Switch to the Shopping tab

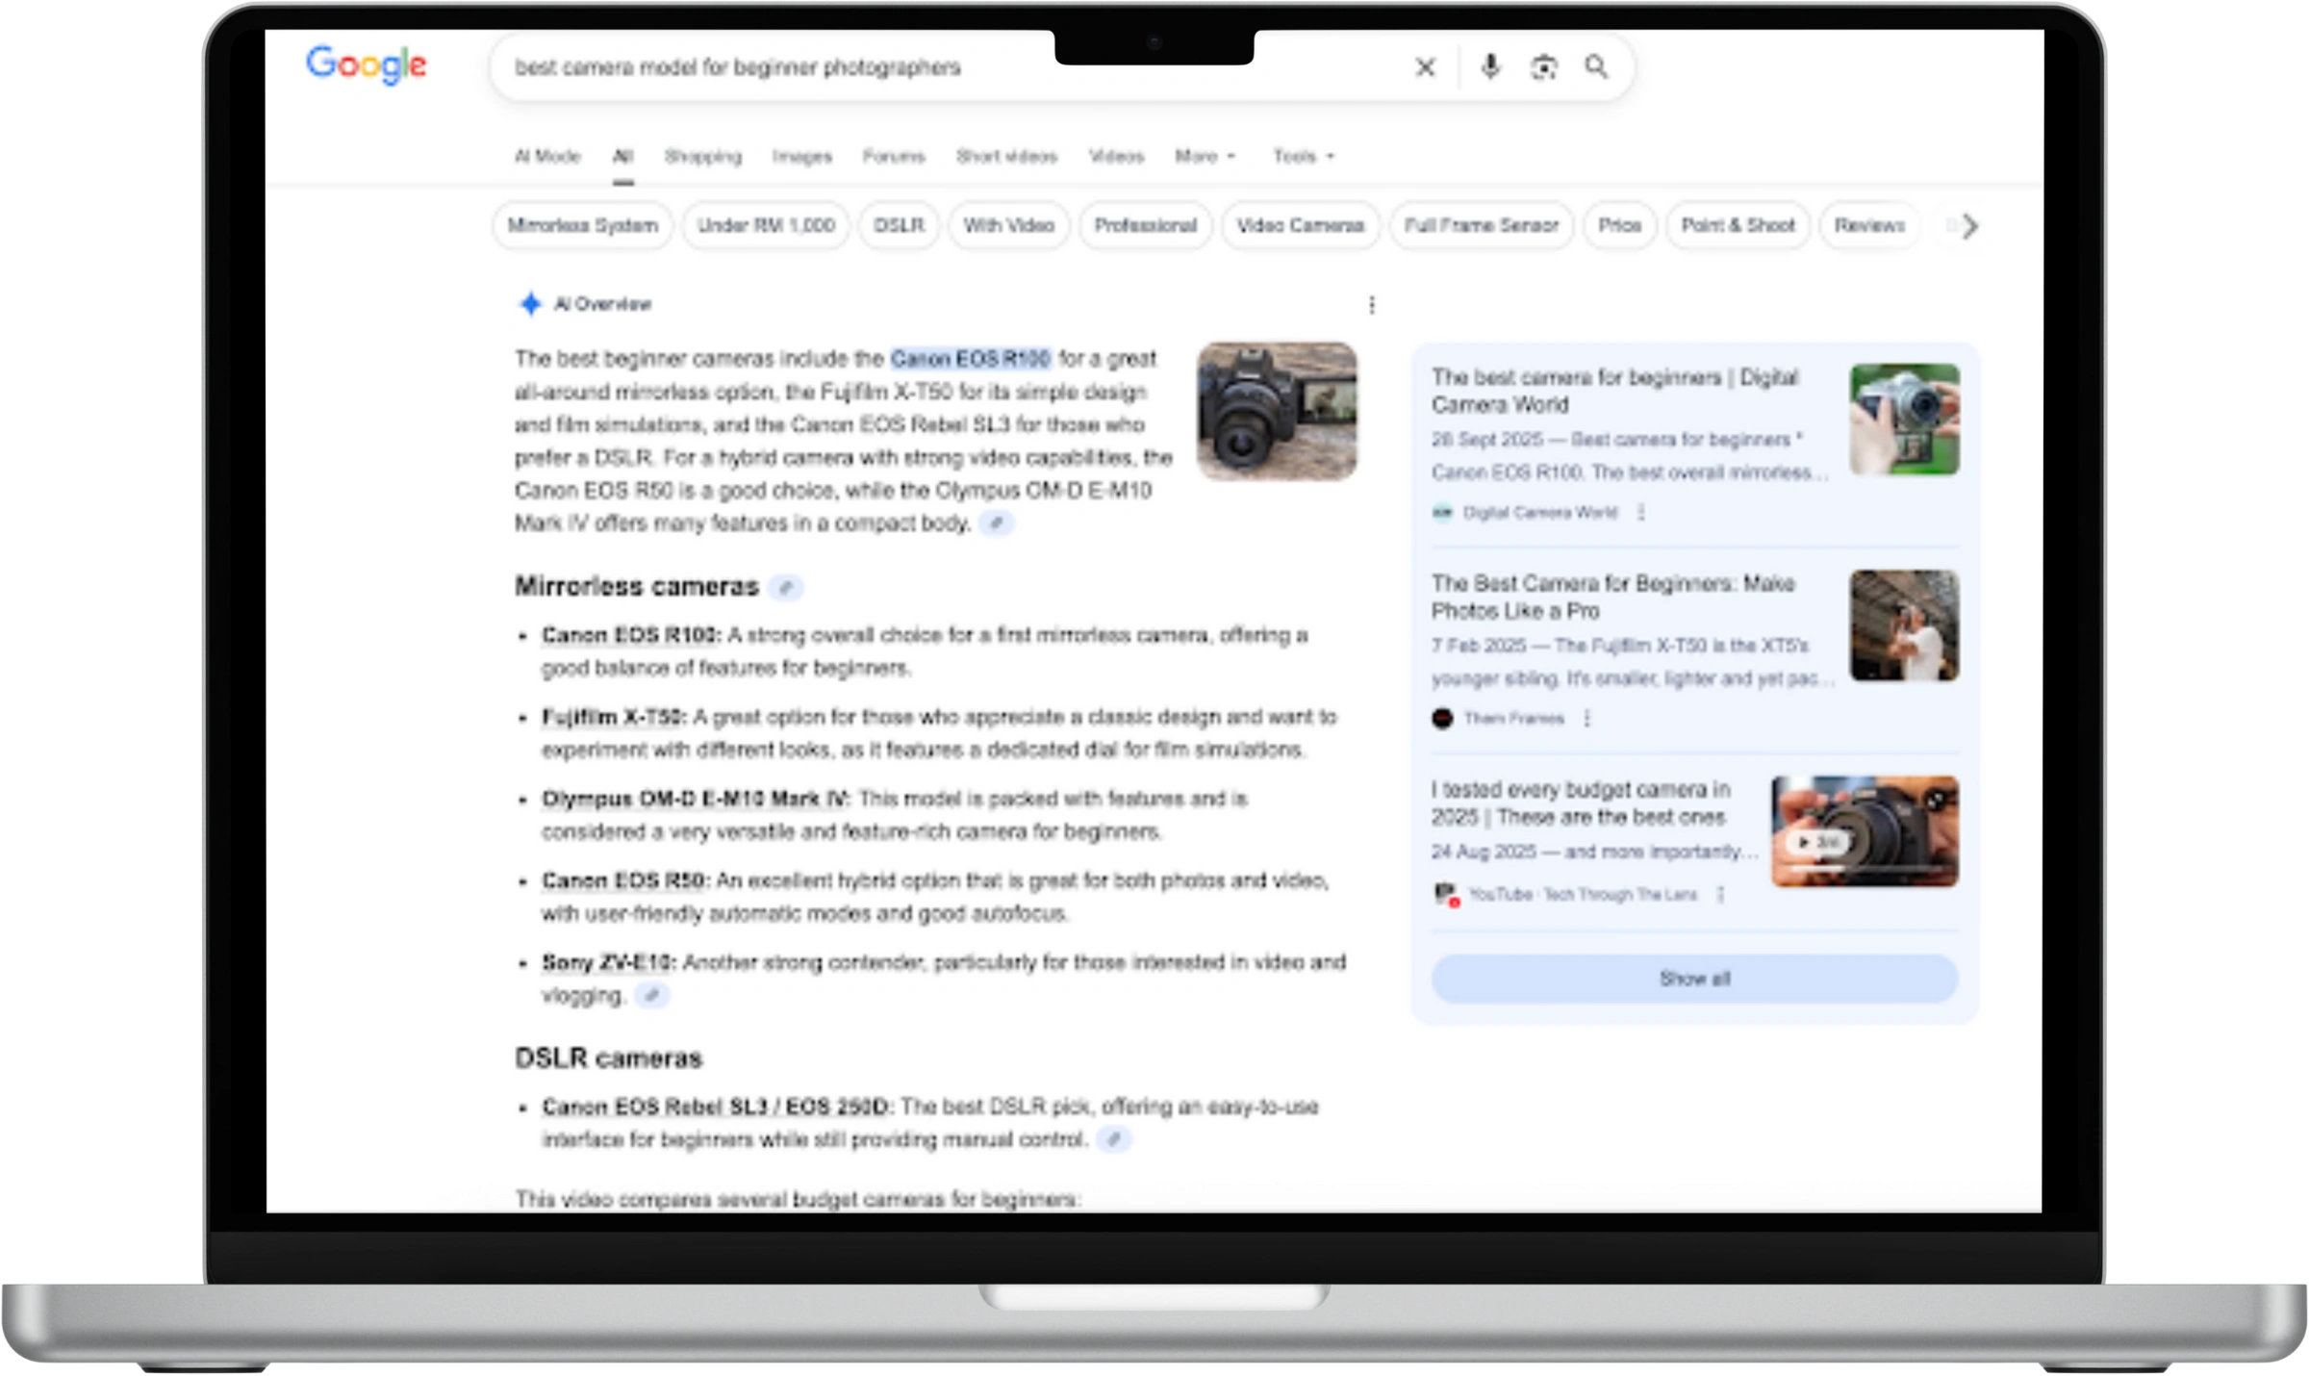click(702, 156)
